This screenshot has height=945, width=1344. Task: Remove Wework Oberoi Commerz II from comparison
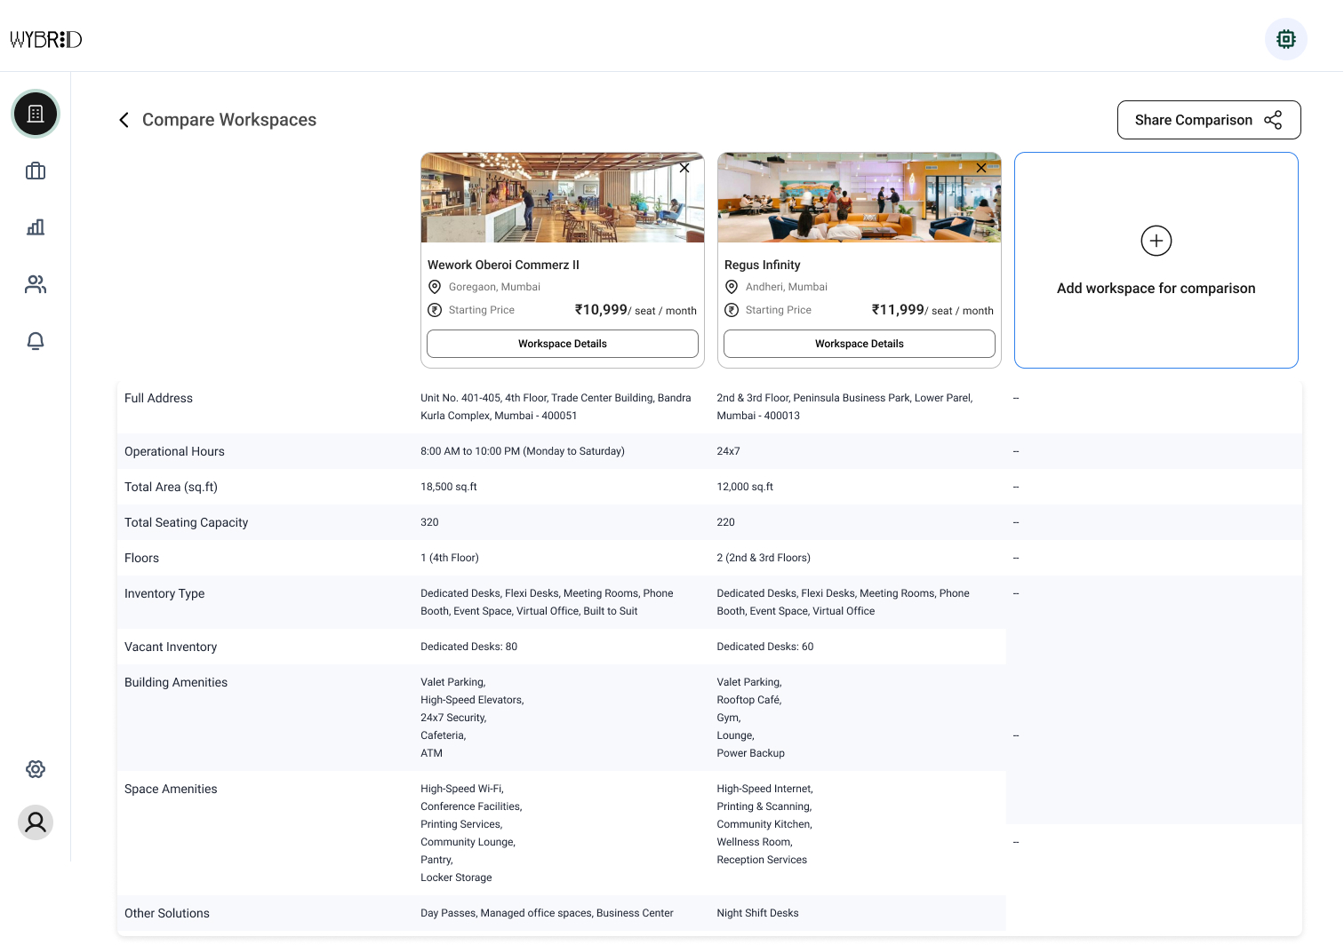click(684, 168)
